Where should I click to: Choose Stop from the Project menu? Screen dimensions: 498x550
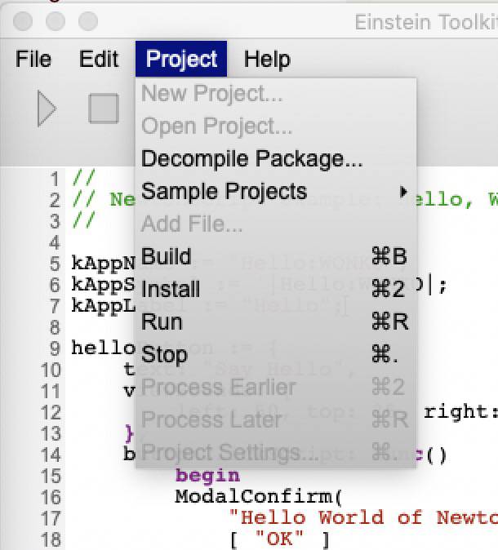pyautogui.click(x=164, y=354)
